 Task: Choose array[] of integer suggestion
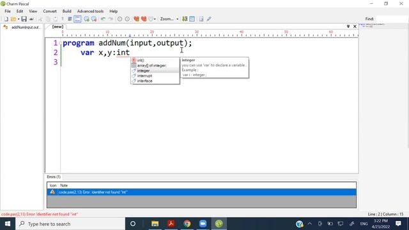[x=155, y=65]
